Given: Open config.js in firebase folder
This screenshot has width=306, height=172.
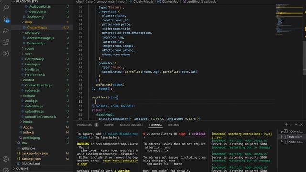Looking at the screenshot, I should point(32,101).
